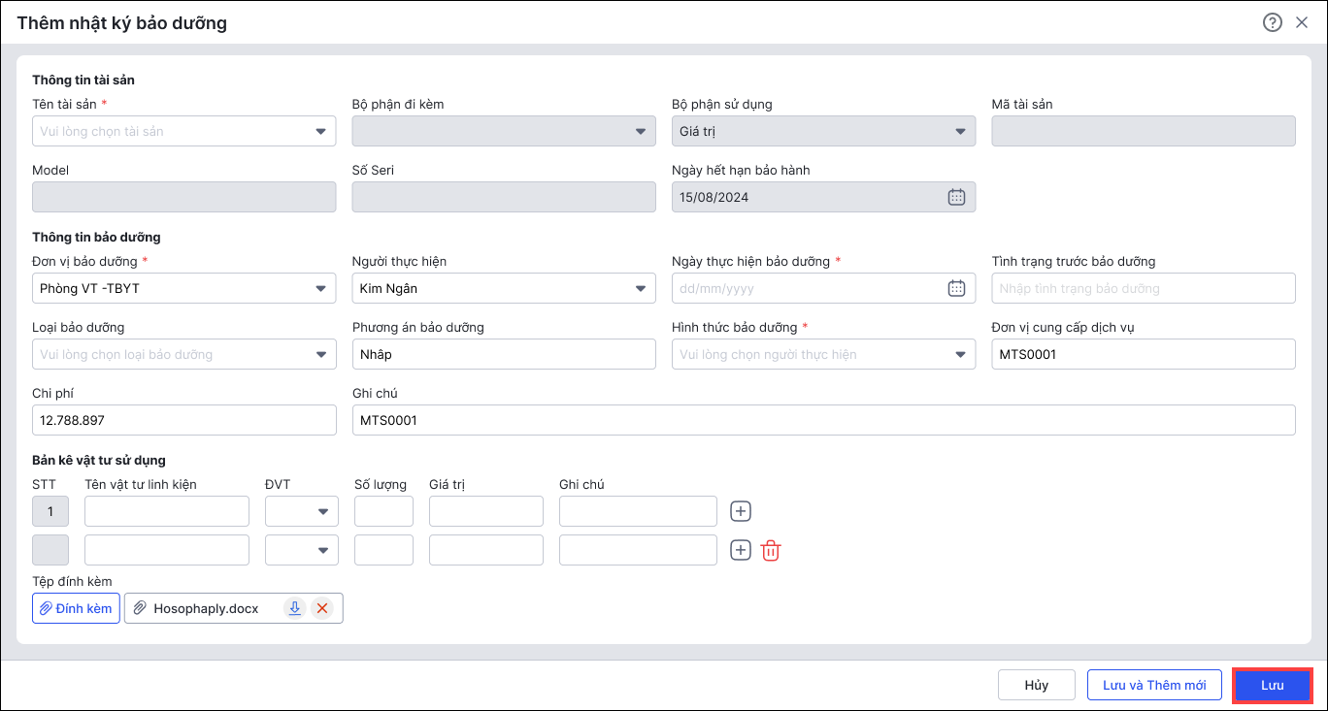The height and width of the screenshot is (711, 1328).
Task: Open the help question mark icon
Action: point(1272,22)
